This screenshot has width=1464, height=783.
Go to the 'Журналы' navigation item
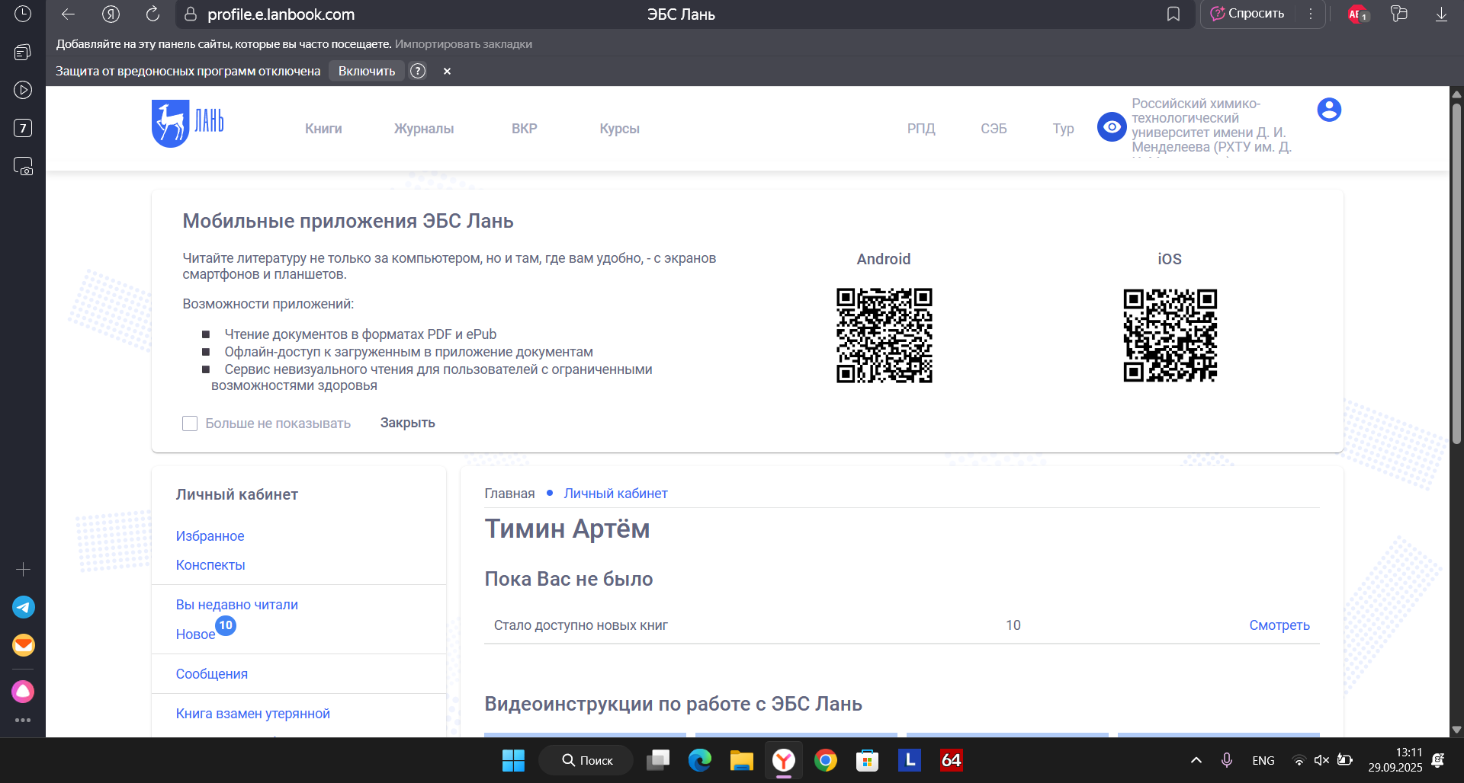[424, 129]
